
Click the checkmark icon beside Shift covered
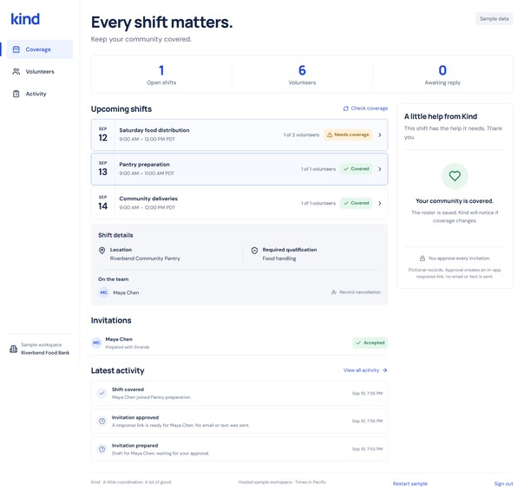point(102,393)
